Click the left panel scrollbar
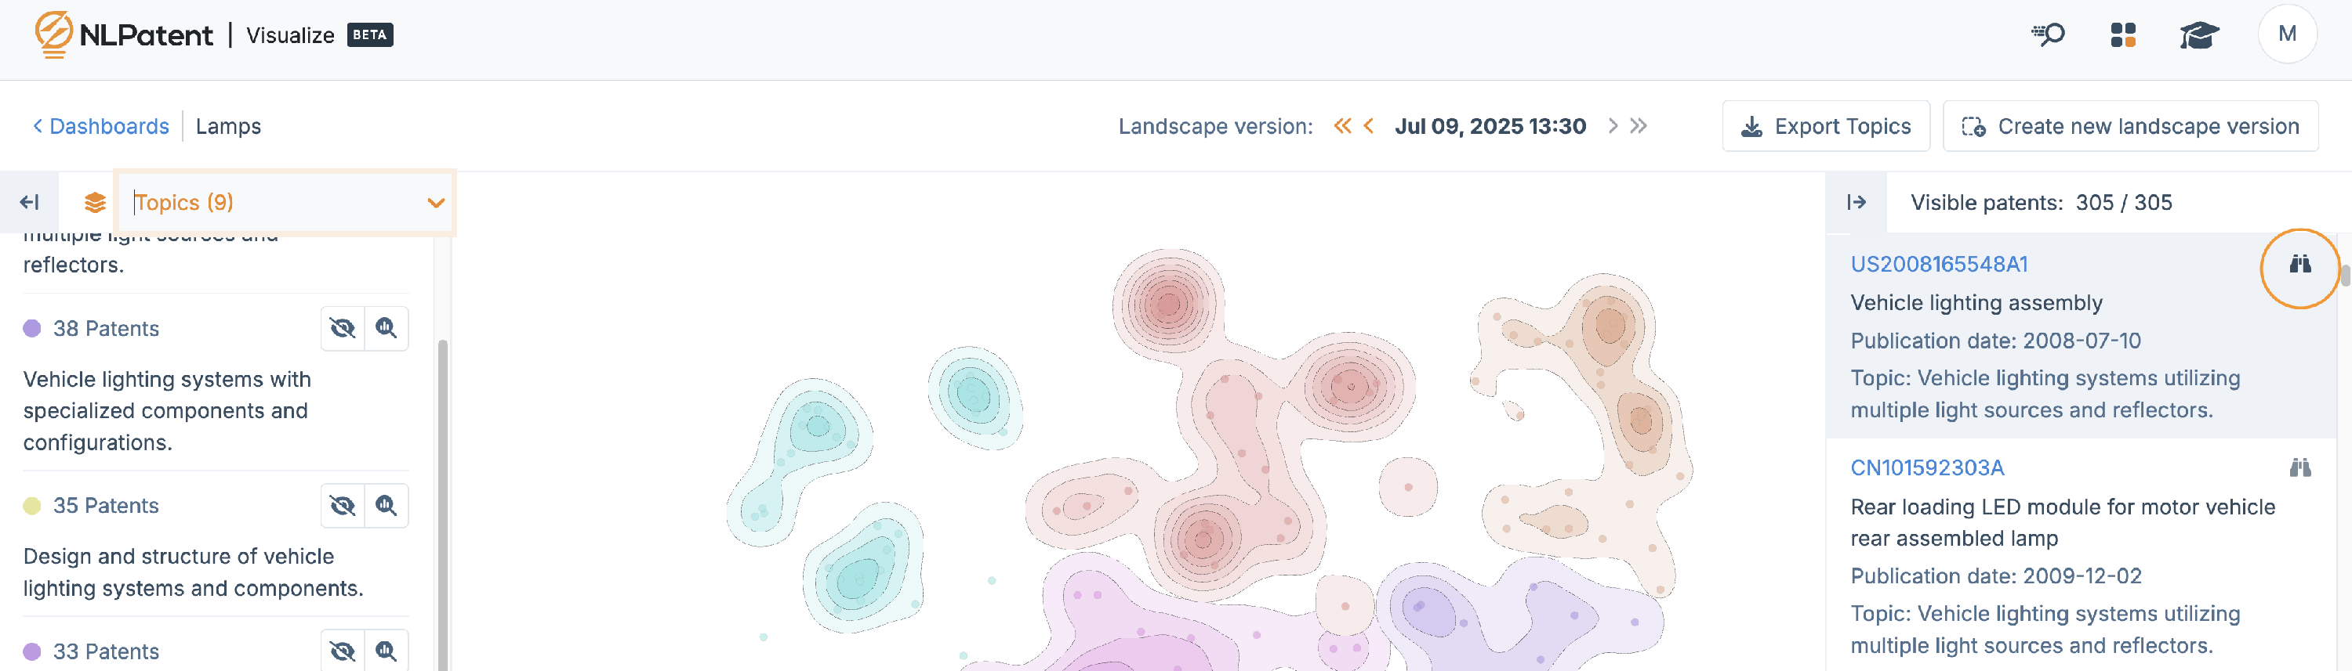2352x671 pixels. (443, 505)
